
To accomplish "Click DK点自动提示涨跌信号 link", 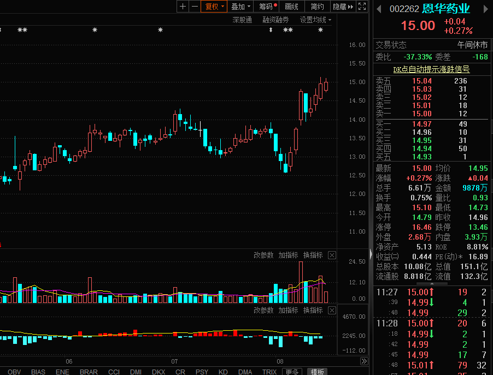I will tap(431, 69).
